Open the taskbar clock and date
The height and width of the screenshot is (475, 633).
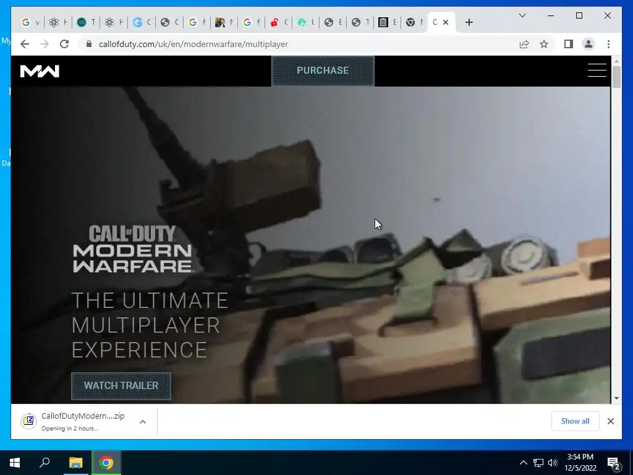pyautogui.click(x=580, y=463)
